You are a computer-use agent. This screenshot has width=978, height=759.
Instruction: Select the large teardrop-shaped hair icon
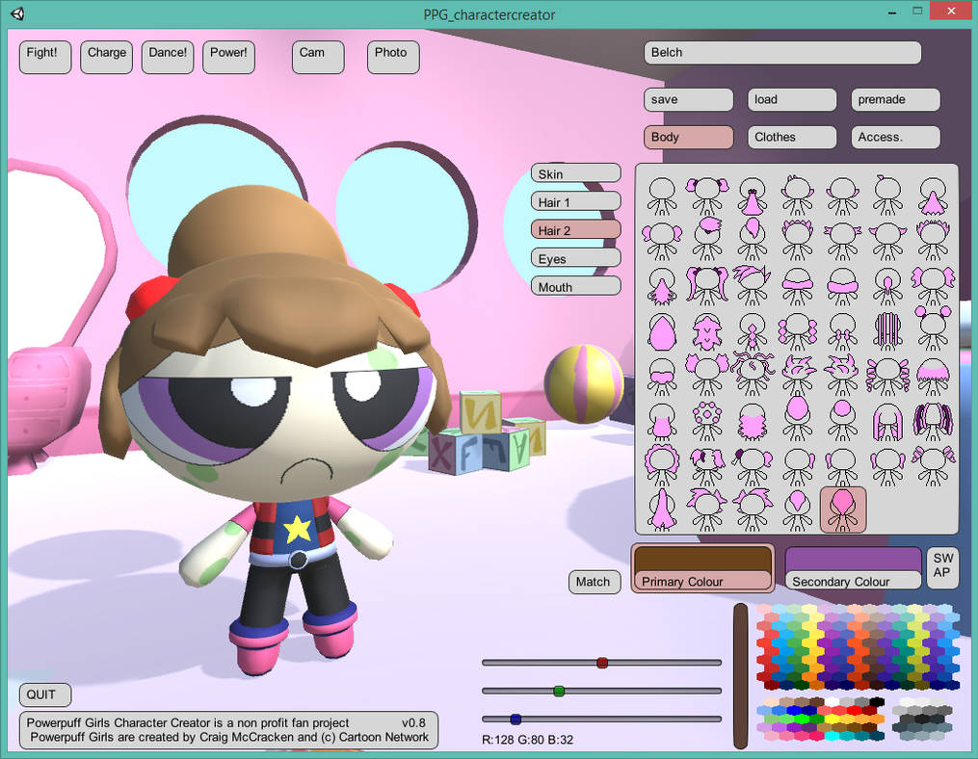(662, 331)
